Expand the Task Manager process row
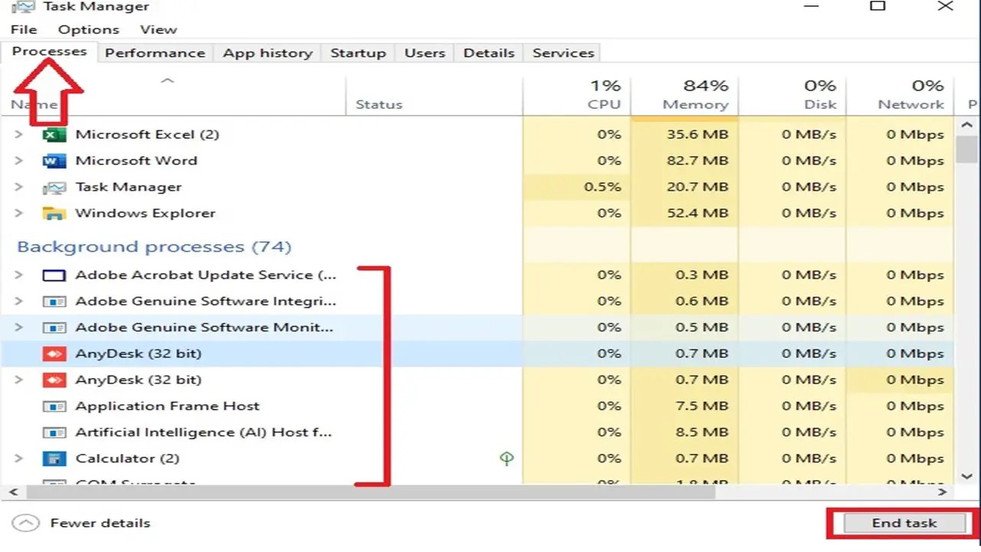Viewport: 981px width, 552px height. click(19, 187)
